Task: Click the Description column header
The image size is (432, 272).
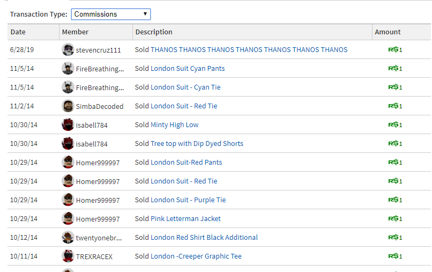Action: pyautogui.click(x=154, y=32)
